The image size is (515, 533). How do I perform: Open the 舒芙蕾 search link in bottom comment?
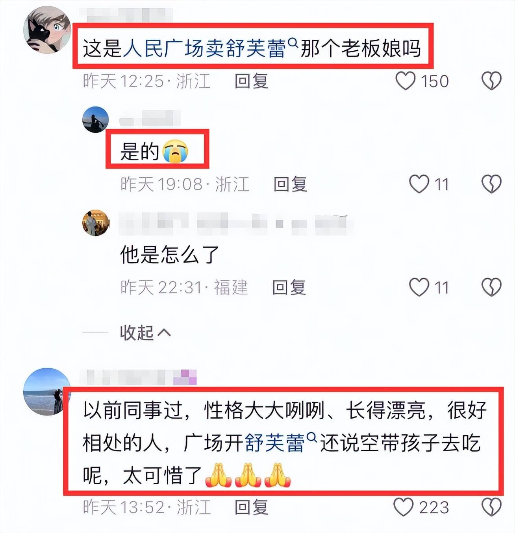(281, 443)
